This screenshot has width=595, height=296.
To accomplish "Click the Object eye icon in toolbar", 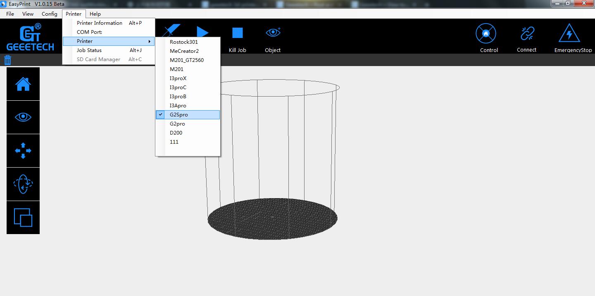I will 273,33.
